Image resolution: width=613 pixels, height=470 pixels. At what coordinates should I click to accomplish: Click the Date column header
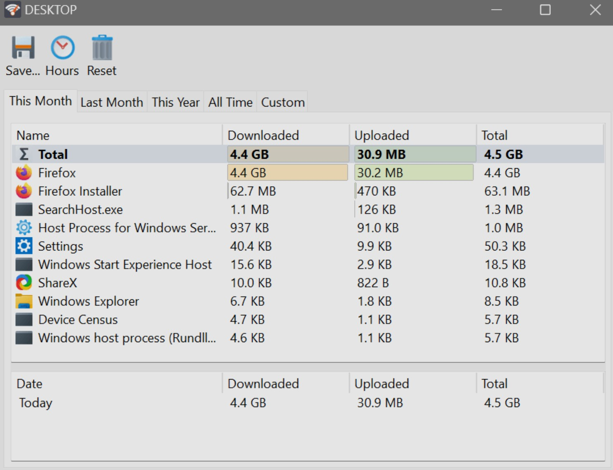(x=117, y=383)
